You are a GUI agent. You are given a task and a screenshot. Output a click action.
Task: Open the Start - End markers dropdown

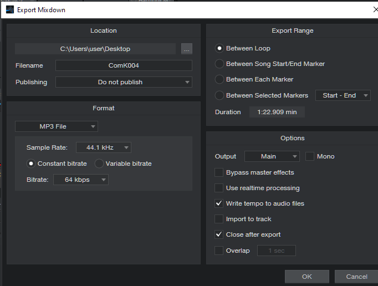[x=343, y=95]
